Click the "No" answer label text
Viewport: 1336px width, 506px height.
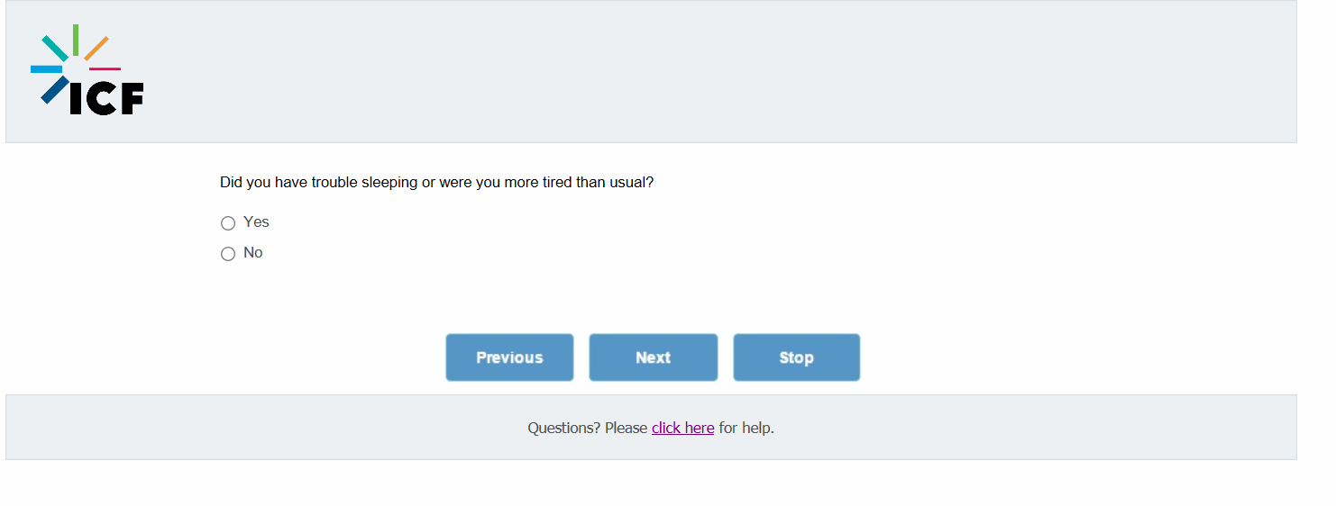point(253,253)
